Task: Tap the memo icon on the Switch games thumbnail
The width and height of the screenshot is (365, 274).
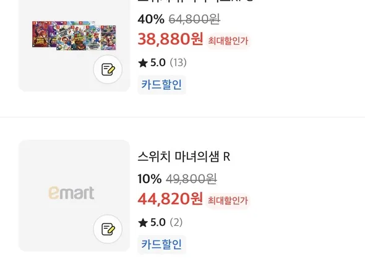Action: point(108,69)
